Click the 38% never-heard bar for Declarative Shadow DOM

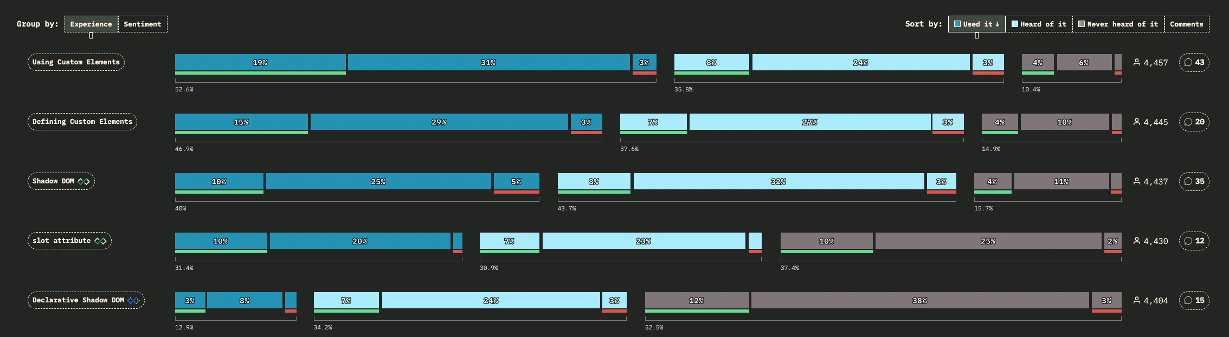919,300
